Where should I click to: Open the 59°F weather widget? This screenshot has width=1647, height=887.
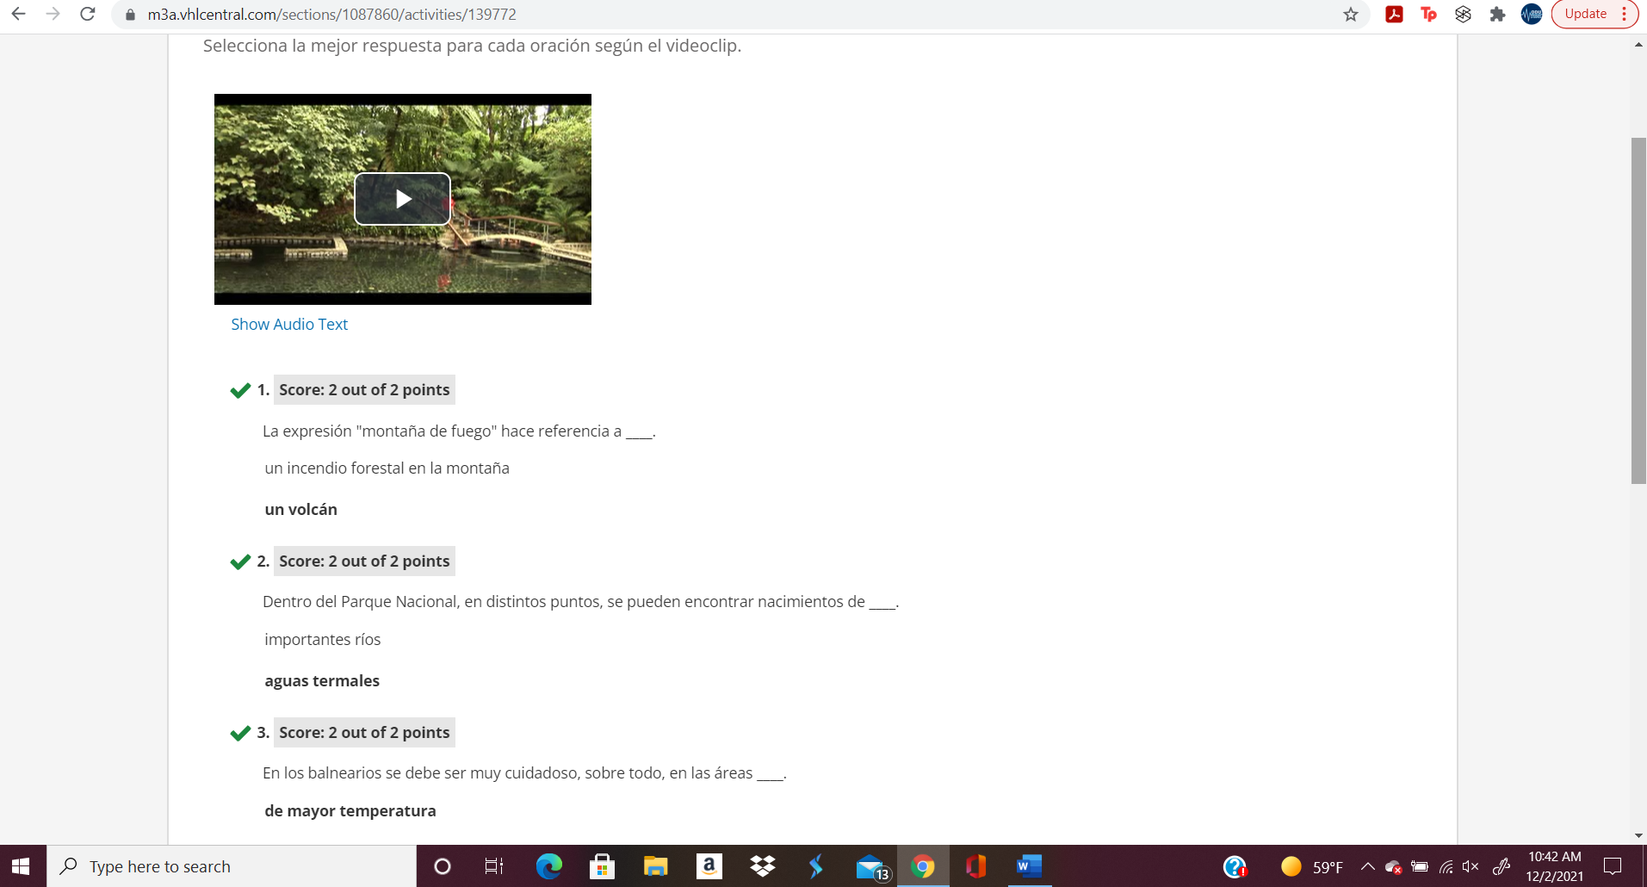(x=1311, y=867)
